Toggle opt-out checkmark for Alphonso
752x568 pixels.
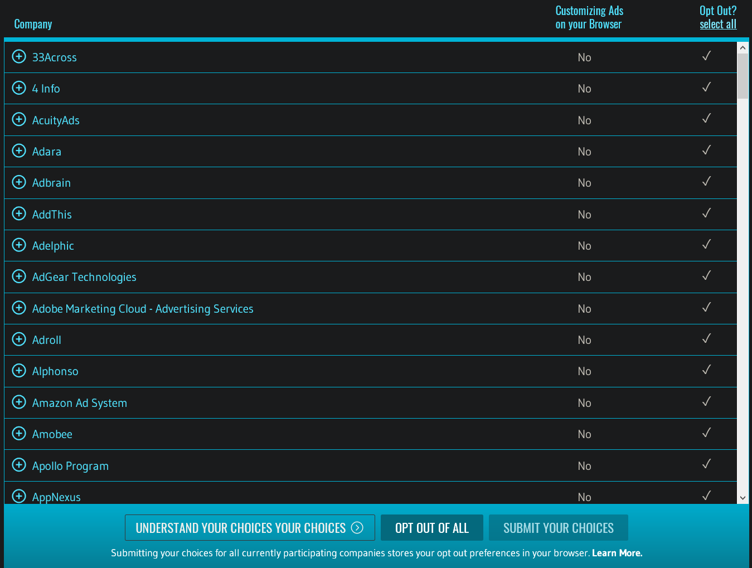click(x=706, y=370)
